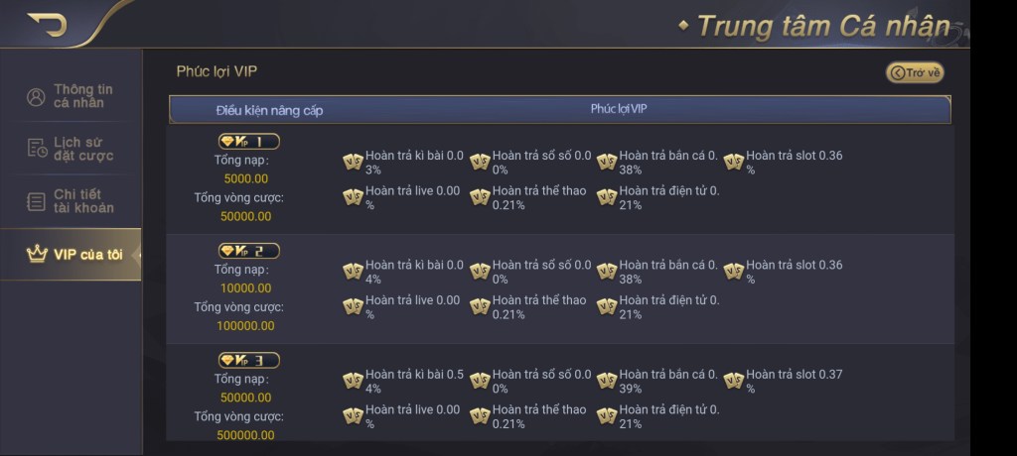Click VIP 1 Hoàn trả kì bài icon
The height and width of the screenshot is (456, 1017).
pyautogui.click(x=353, y=162)
